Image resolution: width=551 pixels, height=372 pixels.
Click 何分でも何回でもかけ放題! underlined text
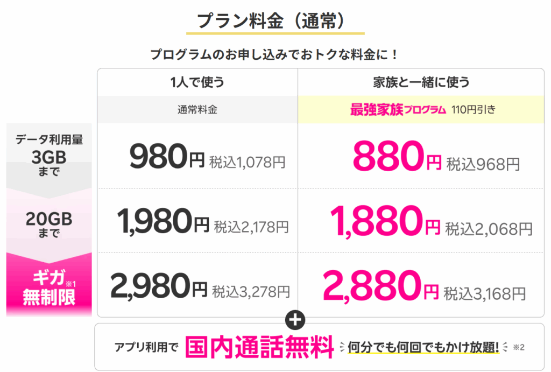(x=423, y=347)
